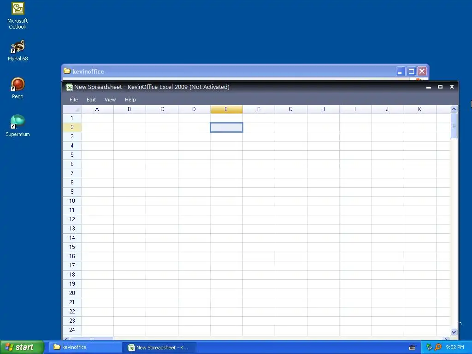Select row 24 header

click(72, 330)
